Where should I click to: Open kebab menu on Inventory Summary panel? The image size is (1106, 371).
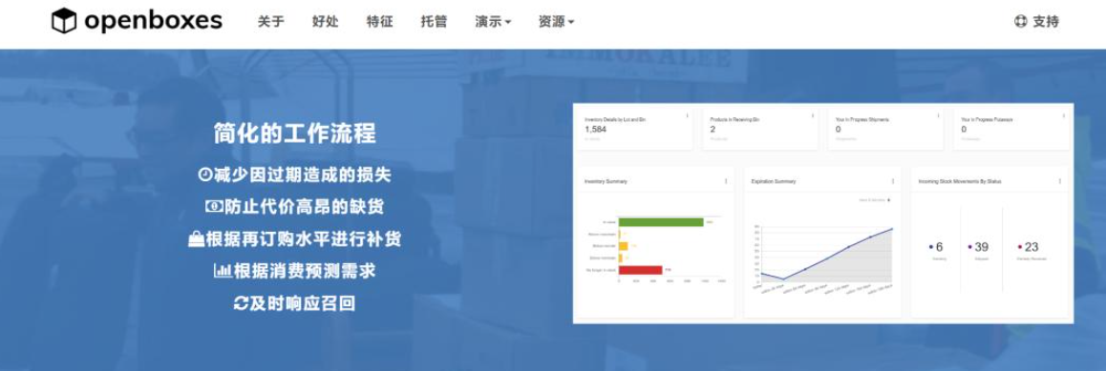click(726, 181)
